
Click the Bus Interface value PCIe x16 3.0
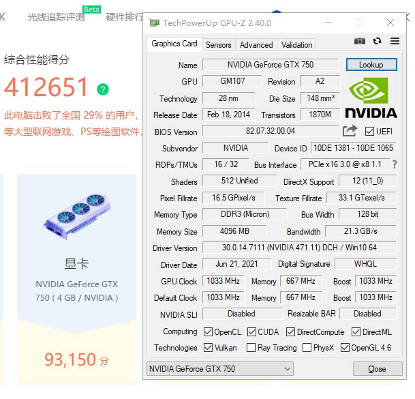[345, 164]
